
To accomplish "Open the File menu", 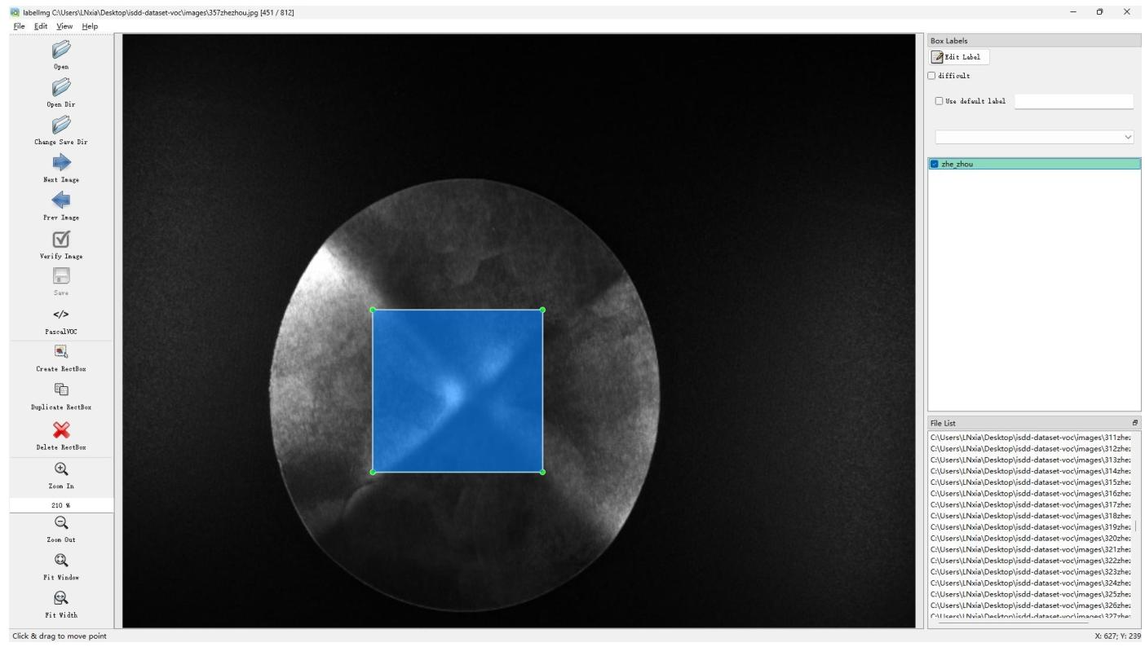I will tap(19, 26).
